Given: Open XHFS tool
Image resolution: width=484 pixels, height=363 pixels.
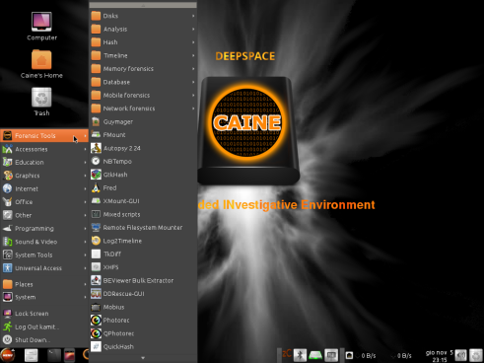Looking at the screenshot, I should point(143,267).
